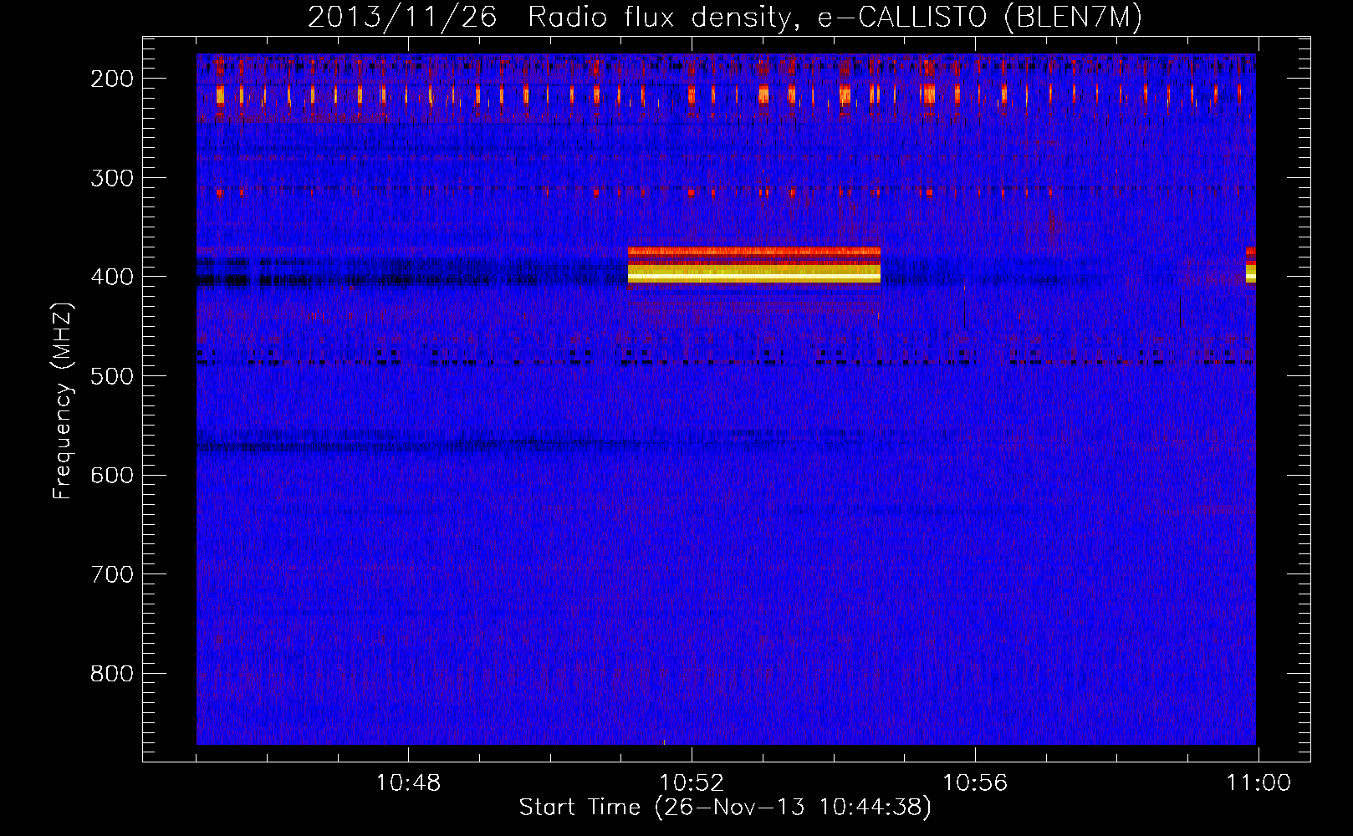Click the 'Frequency (MHZ)' axis label
The image size is (1353, 836).
click(x=63, y=400)
